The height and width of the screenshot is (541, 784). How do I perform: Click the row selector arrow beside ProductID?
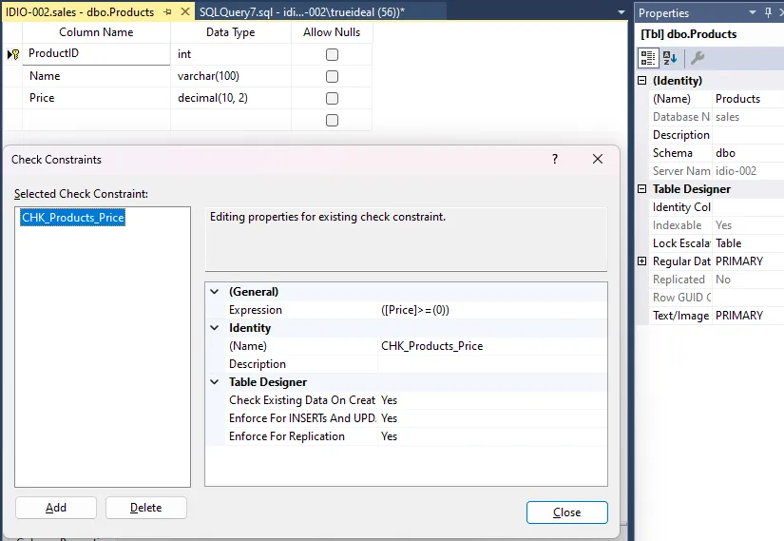tap(10, 54)
